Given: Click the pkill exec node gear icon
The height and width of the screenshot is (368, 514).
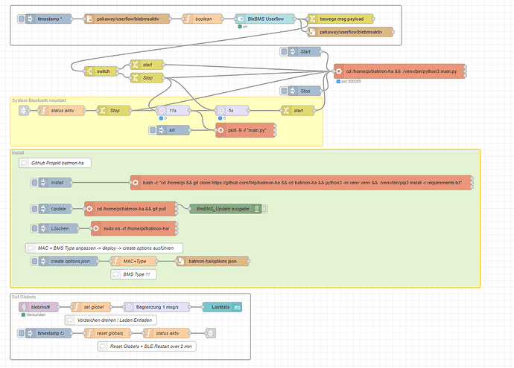Looking at the screenshot, I should point(220,130).
